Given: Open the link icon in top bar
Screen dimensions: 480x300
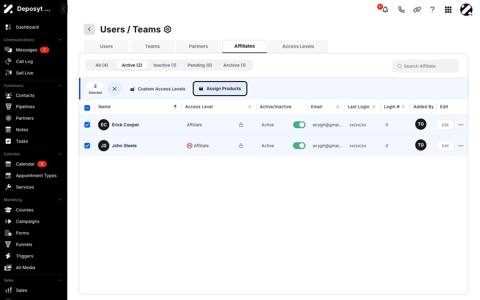Looking at the screenshot, I should click(417, 10).
